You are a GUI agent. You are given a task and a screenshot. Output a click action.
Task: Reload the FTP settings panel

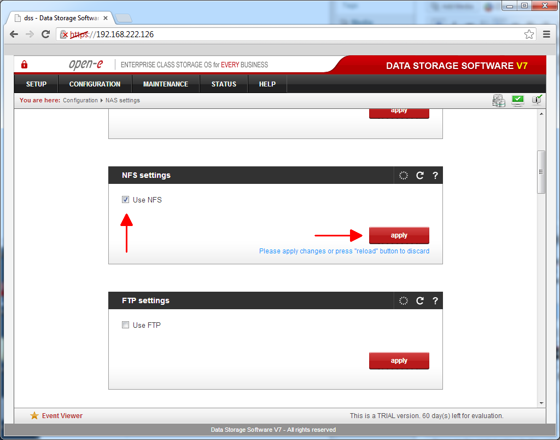point(419,301)
